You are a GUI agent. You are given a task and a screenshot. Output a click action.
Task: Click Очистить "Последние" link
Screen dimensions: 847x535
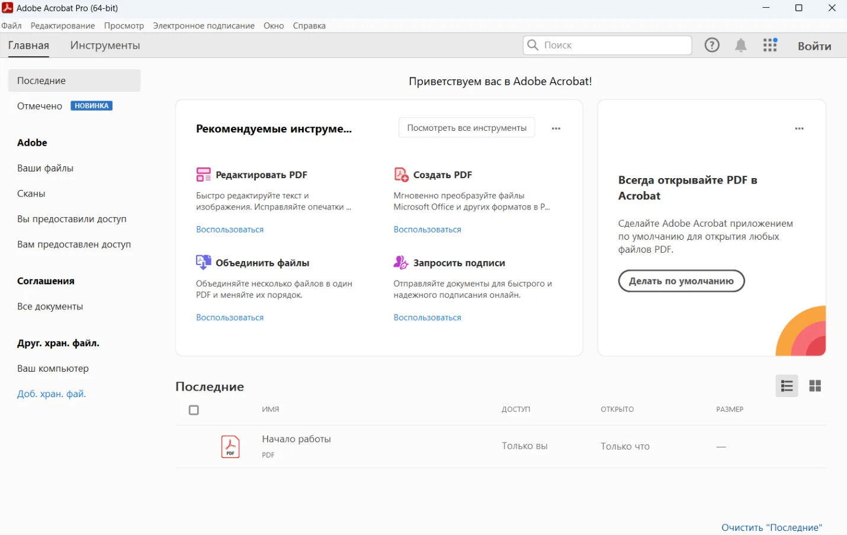click(x=772, y=527)
